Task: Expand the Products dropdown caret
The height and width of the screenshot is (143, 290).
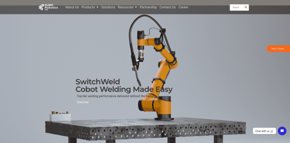Action: (97, 8)
